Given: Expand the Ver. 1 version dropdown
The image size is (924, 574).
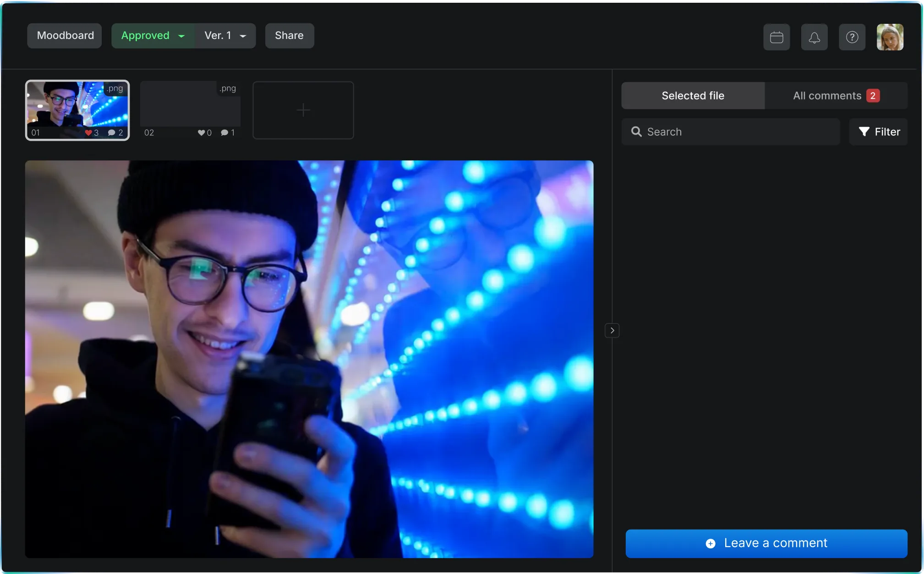Looking at the screenshot, I should click(225, 36).
